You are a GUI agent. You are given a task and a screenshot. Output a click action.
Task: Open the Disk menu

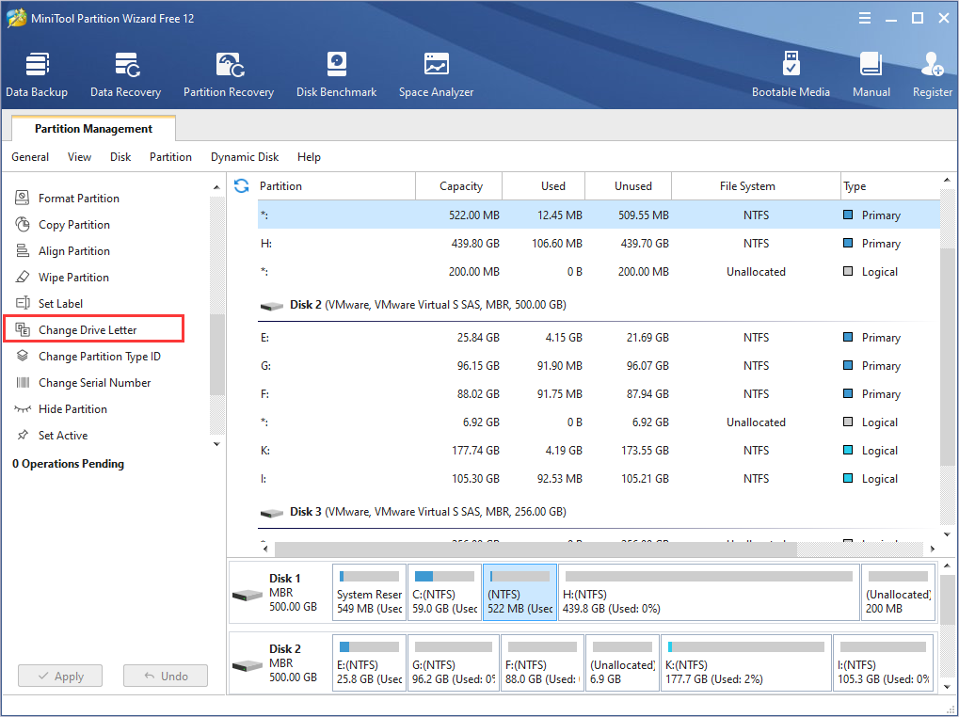(x=120, y=157)
